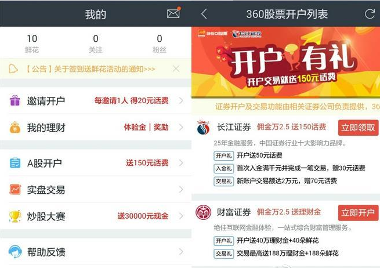Tap the 交易礼 tag under 长江证券

[x=224, y=181]
